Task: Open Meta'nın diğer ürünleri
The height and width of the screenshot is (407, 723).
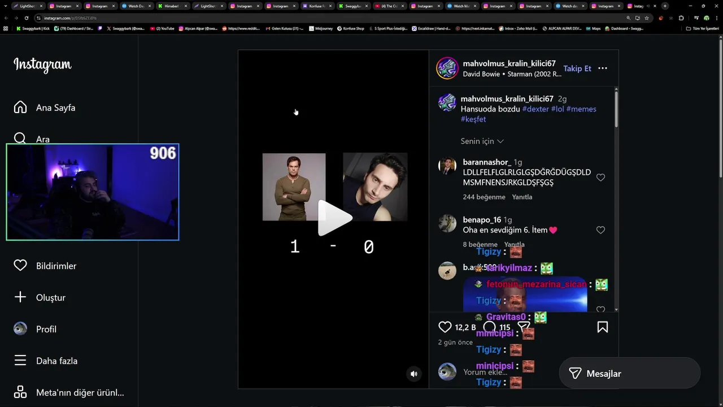Action: point(69,392)
